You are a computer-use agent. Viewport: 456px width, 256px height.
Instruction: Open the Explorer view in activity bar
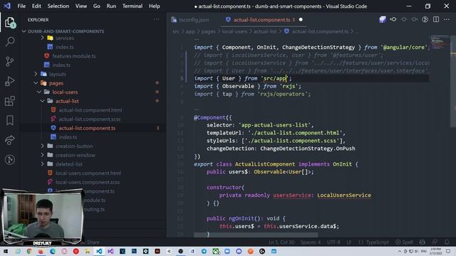[9, 23]
